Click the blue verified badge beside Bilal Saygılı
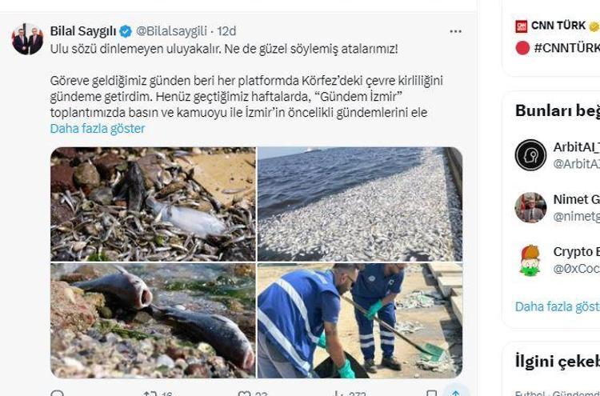This screenshot has height=396, width=600. [126, 31]
